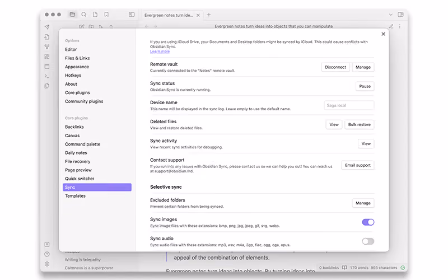448x280 pixels.
Task: Open Templates plugin settings
Action: click(x=97, y=196)
